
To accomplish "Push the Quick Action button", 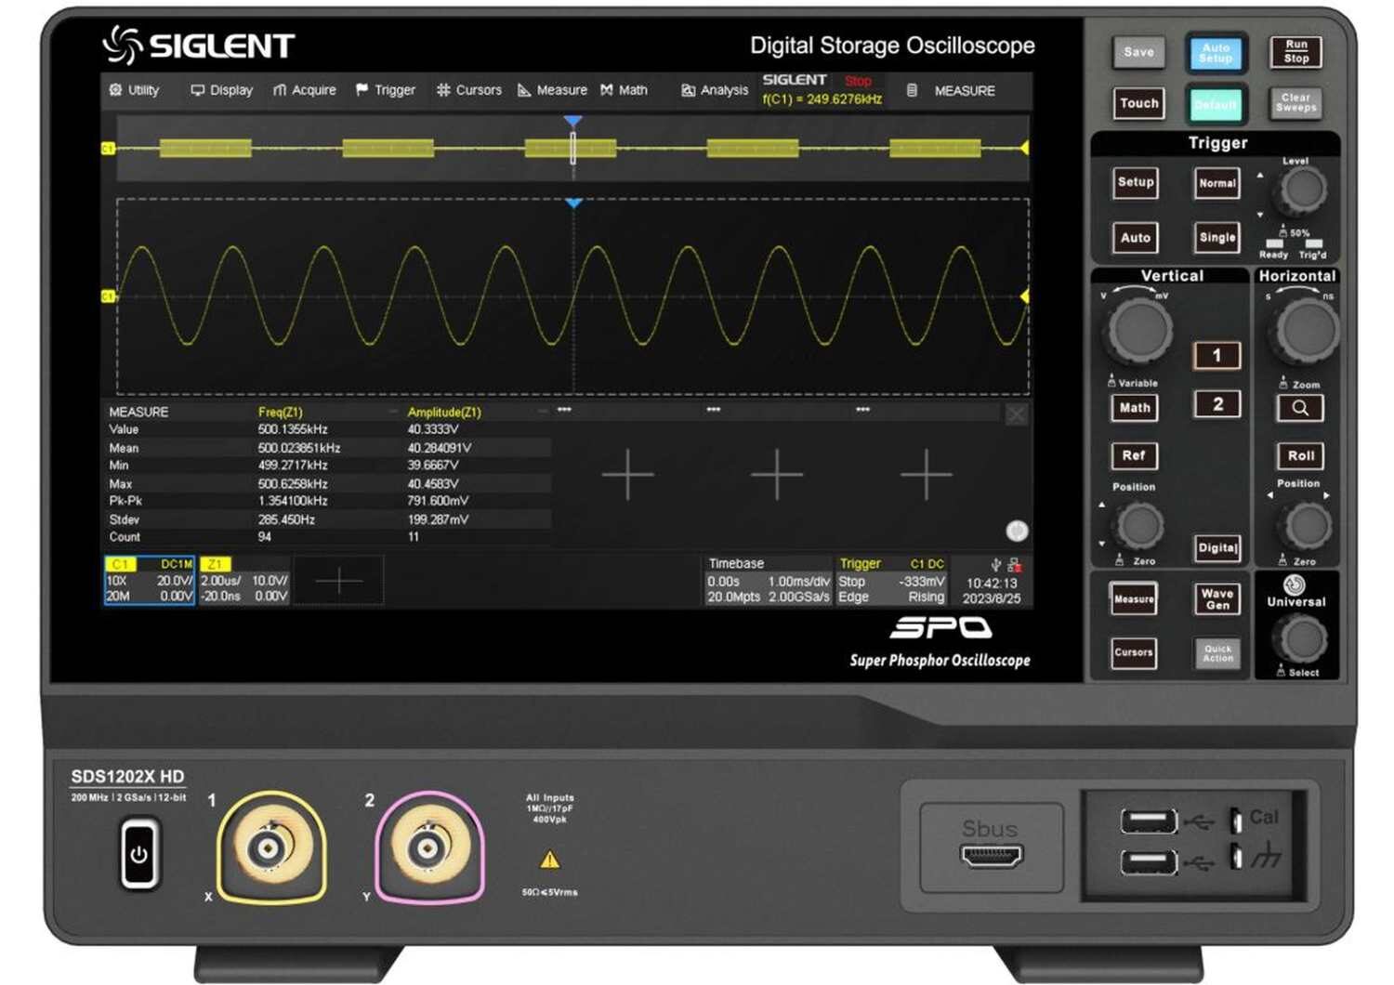I will tap(1217, 653).
